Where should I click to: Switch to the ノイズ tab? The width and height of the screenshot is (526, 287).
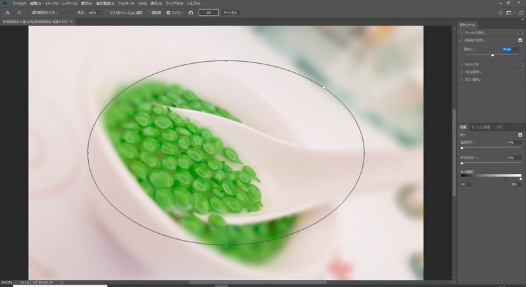point(499,127)
